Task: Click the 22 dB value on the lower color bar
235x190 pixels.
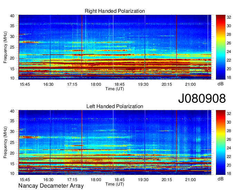Action: click(229, 157)
